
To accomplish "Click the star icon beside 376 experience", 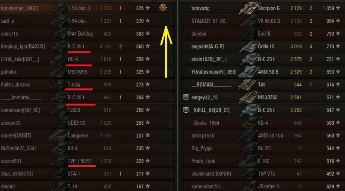I will click(x=147, y=8).
